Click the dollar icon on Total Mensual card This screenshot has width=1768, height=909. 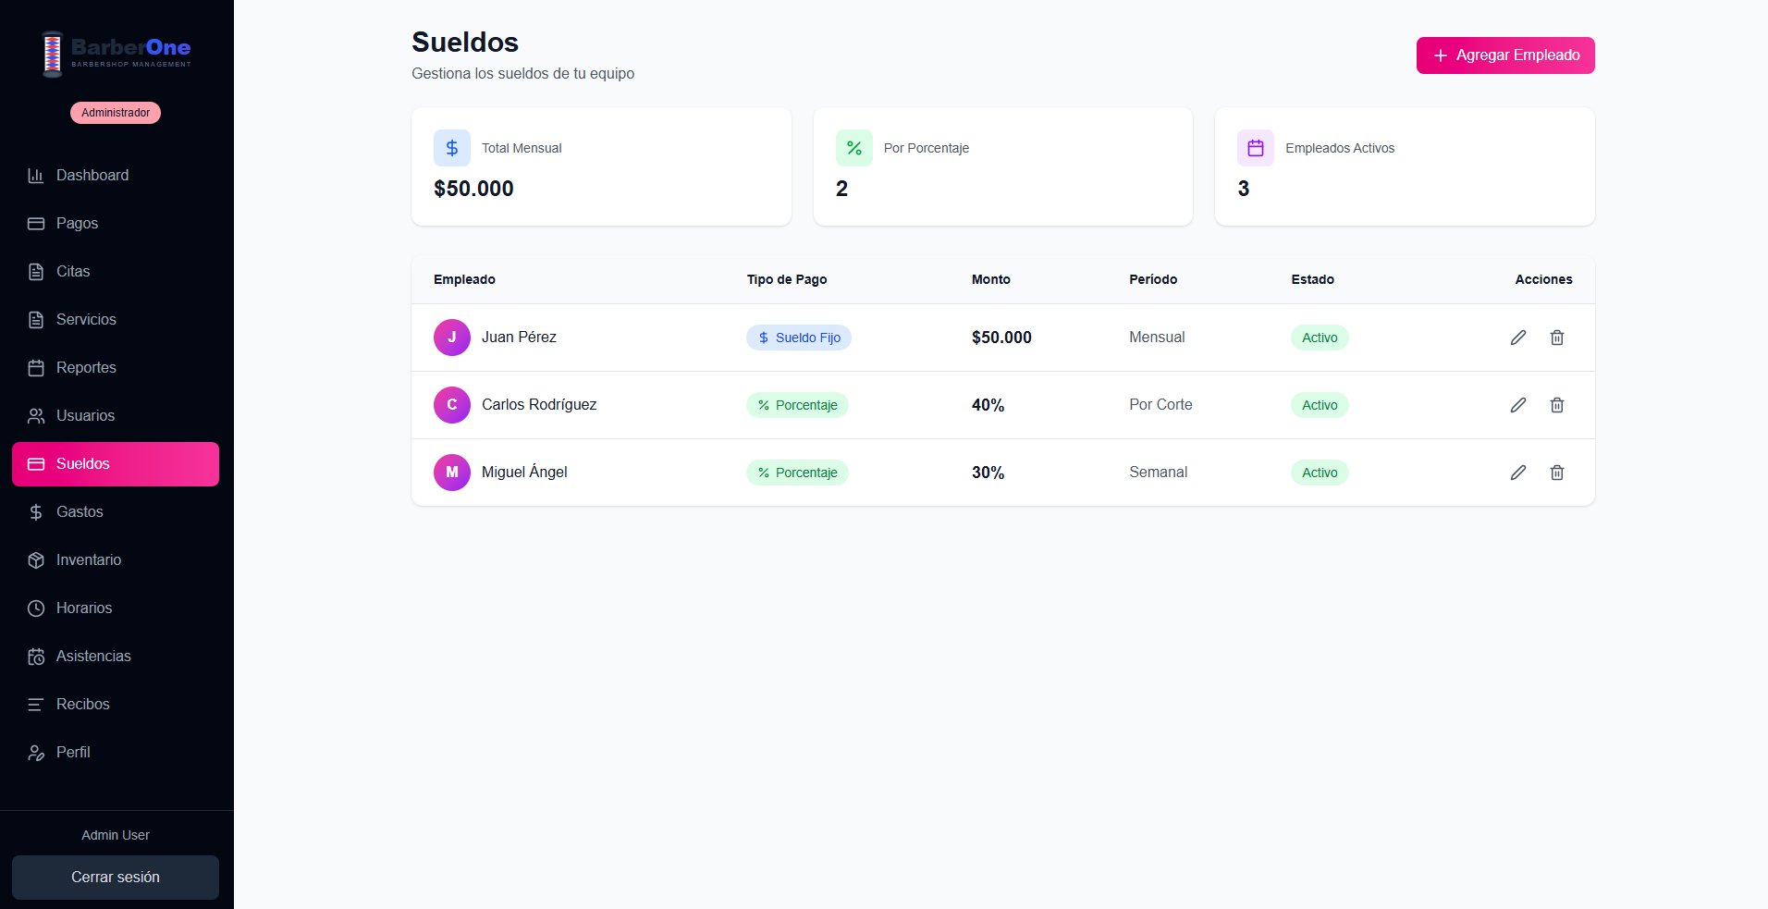pos(451,148)
